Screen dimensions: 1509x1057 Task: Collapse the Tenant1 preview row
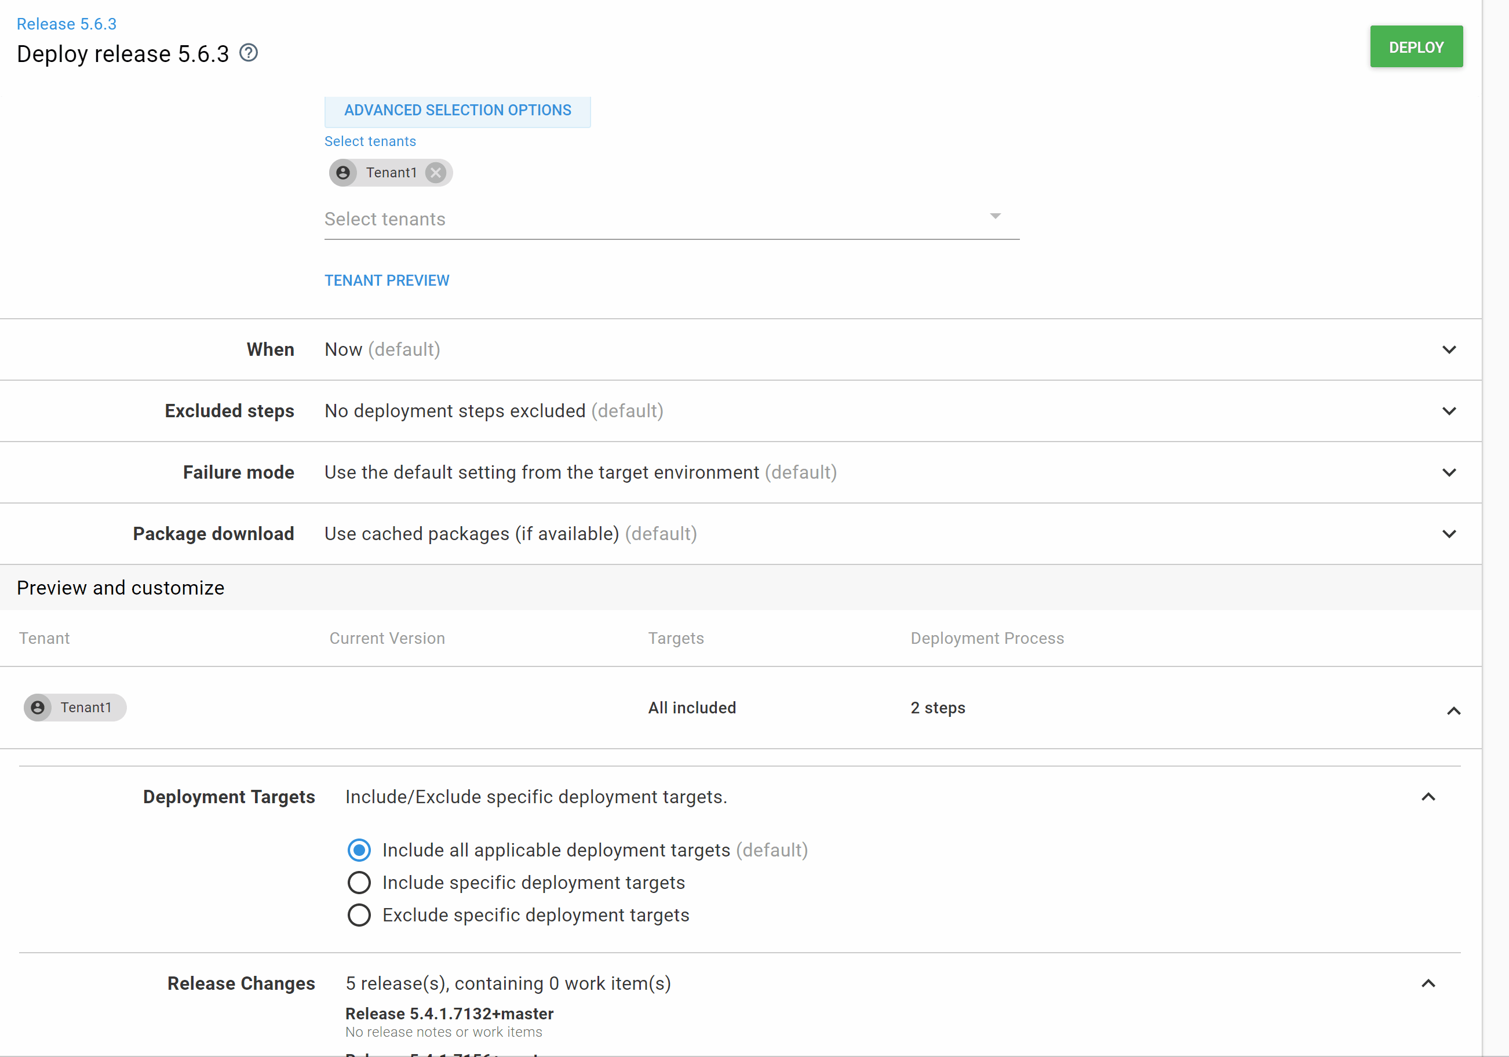1453,710
